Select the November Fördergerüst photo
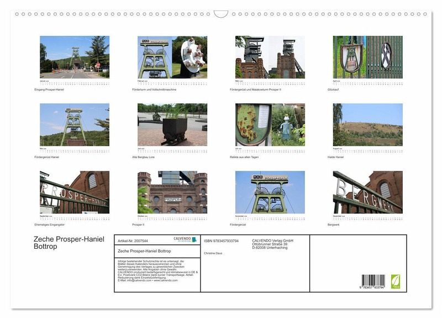 point(270,192)
